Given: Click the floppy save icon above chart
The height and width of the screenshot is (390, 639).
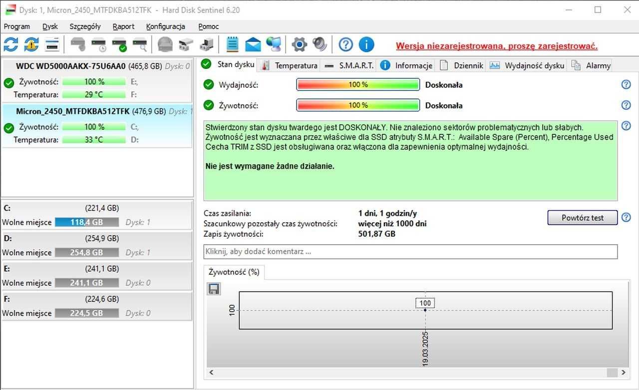Looking at the screenshot, I should coord(214,289).
